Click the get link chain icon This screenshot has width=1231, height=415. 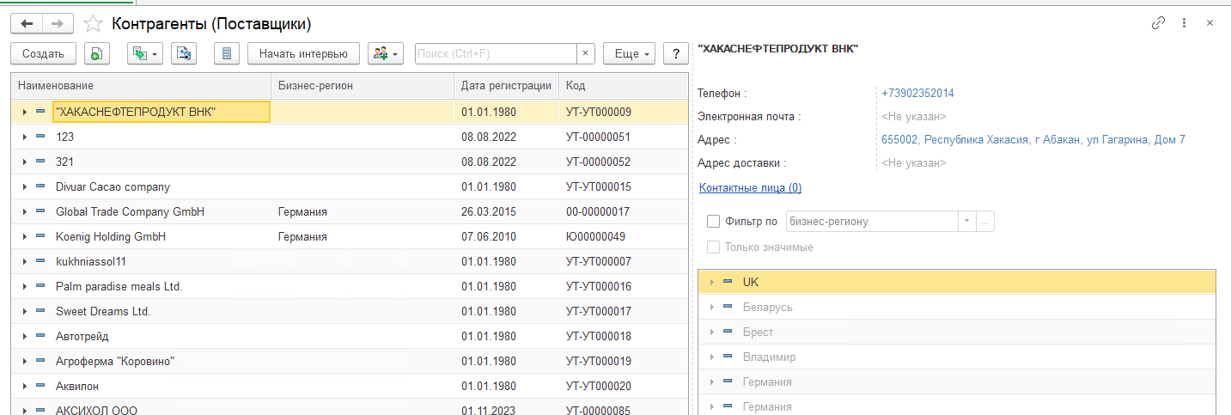(x=1158, y=23)
